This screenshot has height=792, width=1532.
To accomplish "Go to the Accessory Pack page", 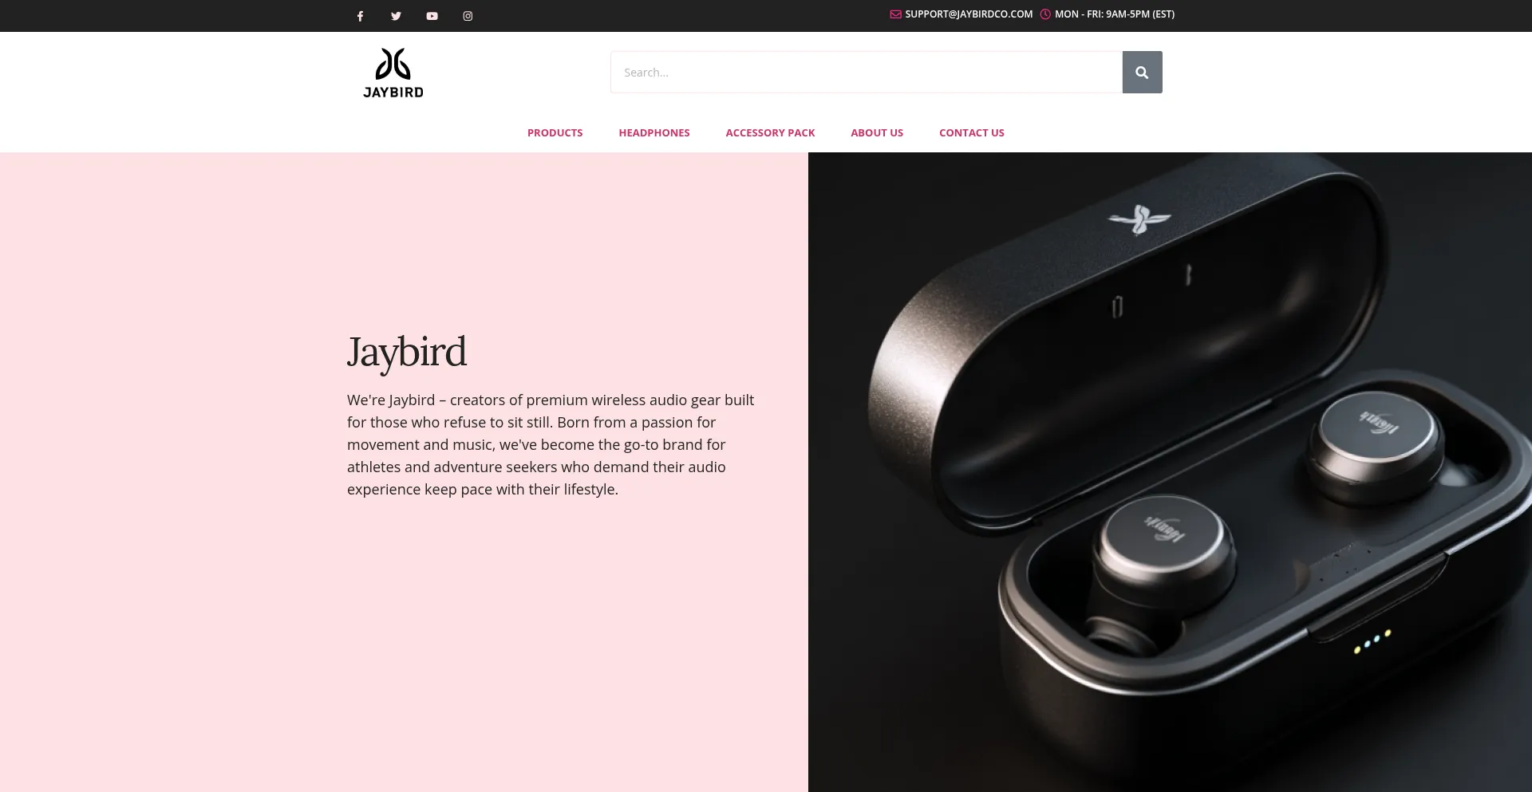I will 770,133.
